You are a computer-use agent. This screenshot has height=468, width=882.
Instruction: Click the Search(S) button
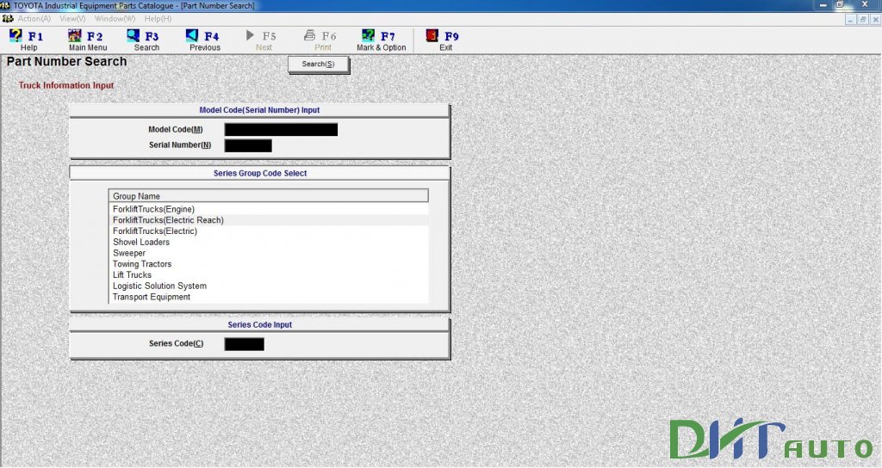tap(319, 64)
